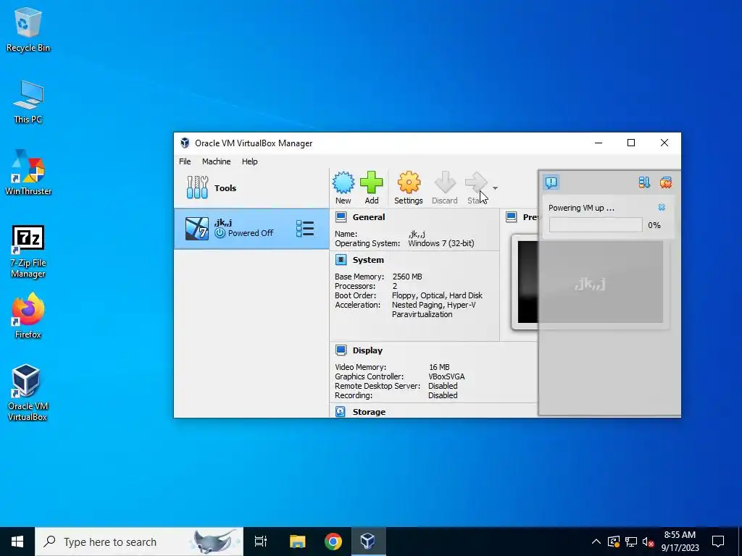This screenshot has height=556, width=742.
Task: Click the Powering VM up progress bar
Action: coord(596,225)
